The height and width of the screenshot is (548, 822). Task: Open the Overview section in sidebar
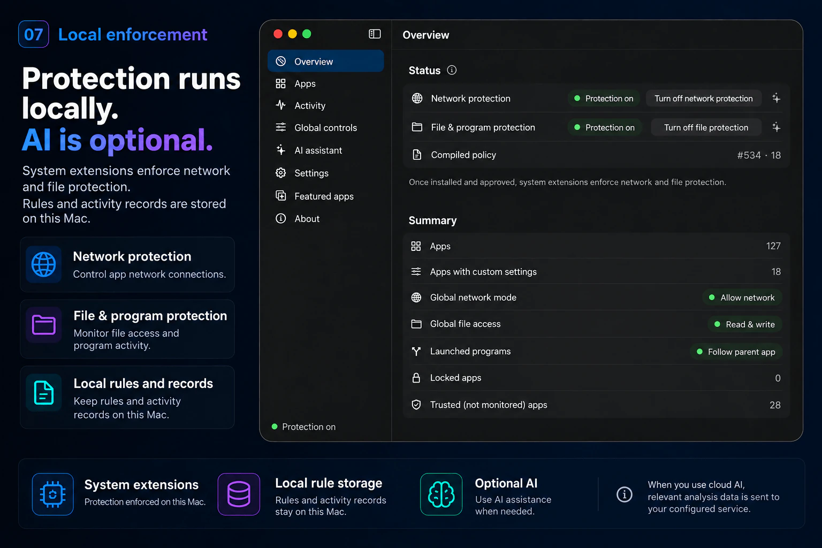coord(325,61)
